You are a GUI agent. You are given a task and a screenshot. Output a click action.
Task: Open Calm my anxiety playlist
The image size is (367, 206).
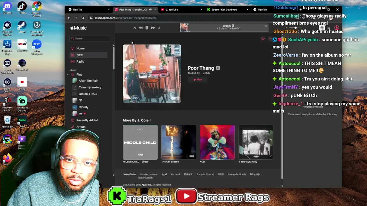pyautogui.click(x=90, y=87)
